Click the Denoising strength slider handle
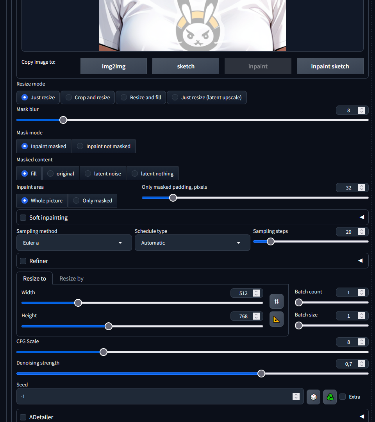 point(261,374)
